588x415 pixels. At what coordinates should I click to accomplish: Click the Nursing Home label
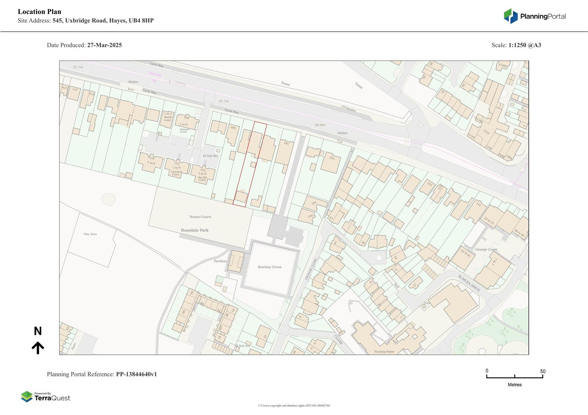[384, 352]
